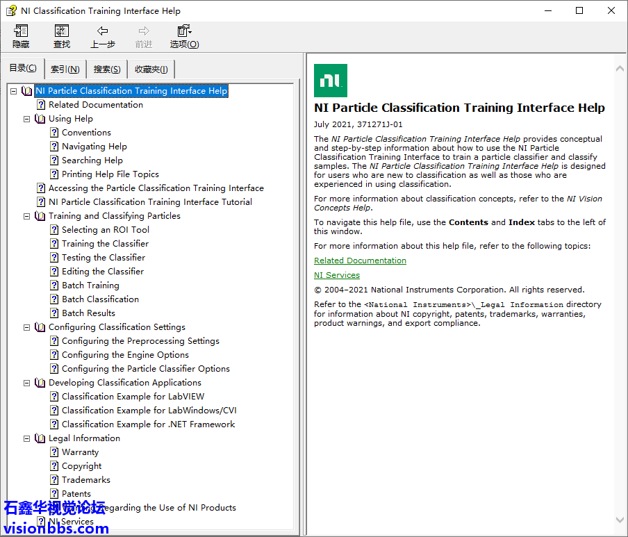Screen dimensions: 628x537
Task: Click topic icon beside Warranty
Action: [54, 452]
